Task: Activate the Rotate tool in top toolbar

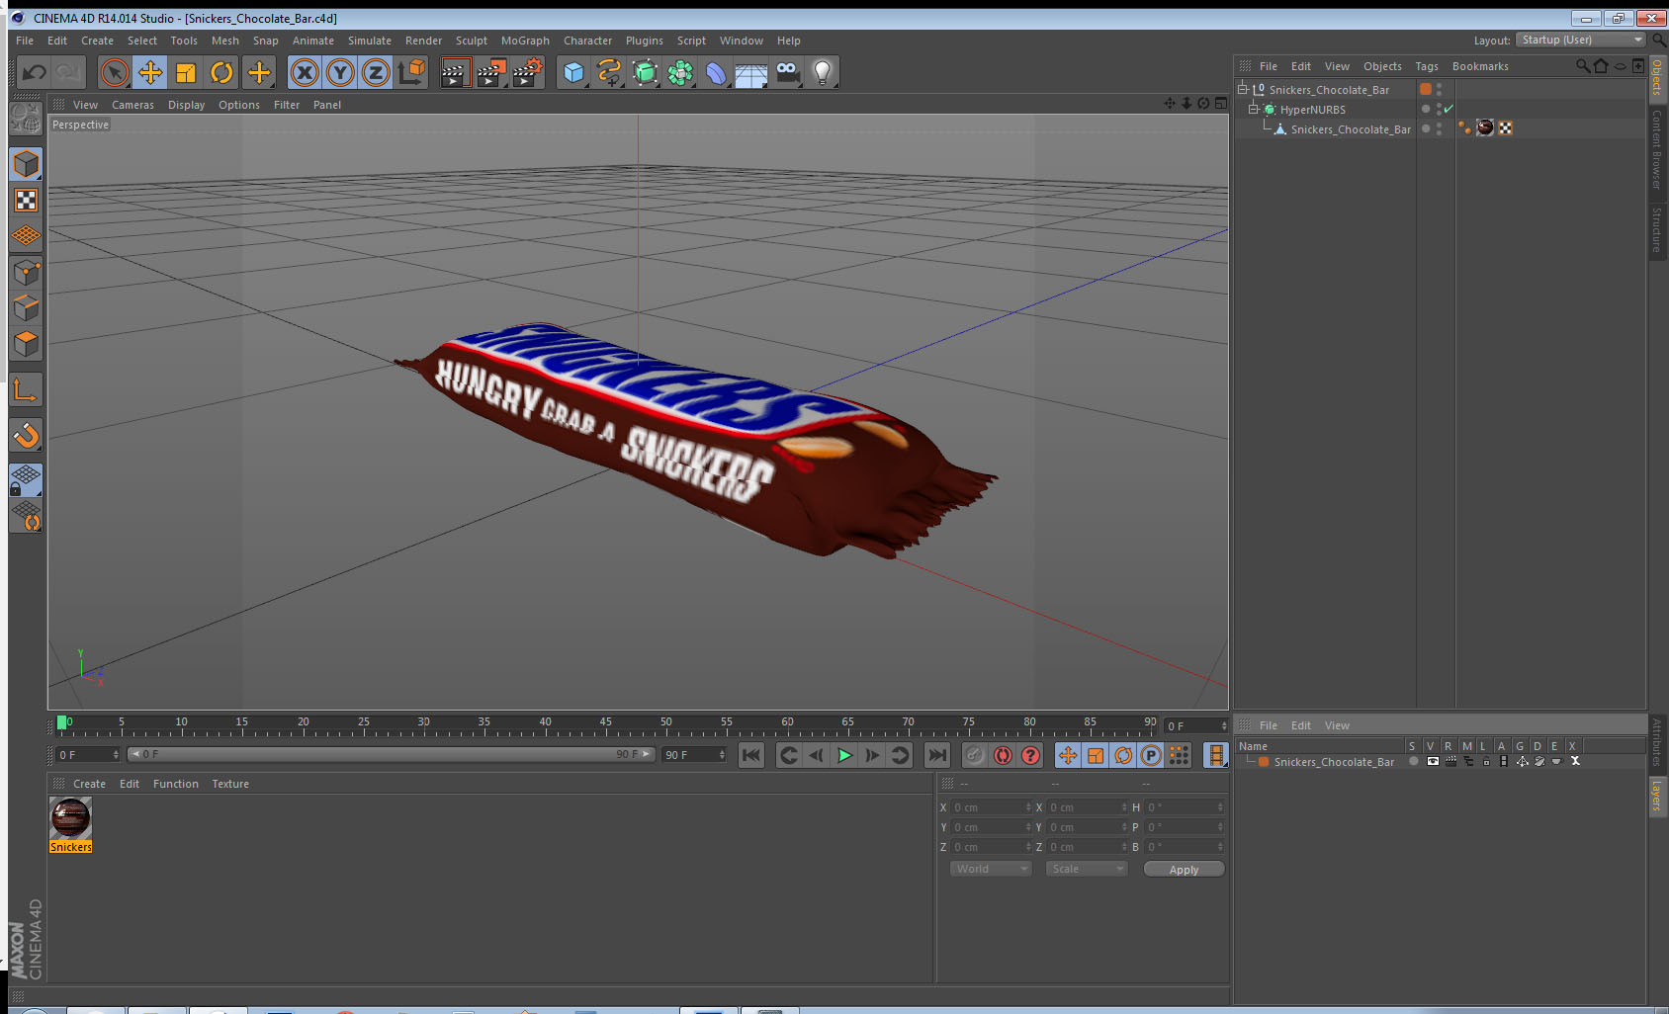Action: click(221, 72)
